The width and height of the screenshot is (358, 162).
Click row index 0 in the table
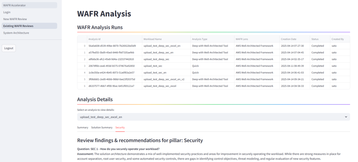82,46
